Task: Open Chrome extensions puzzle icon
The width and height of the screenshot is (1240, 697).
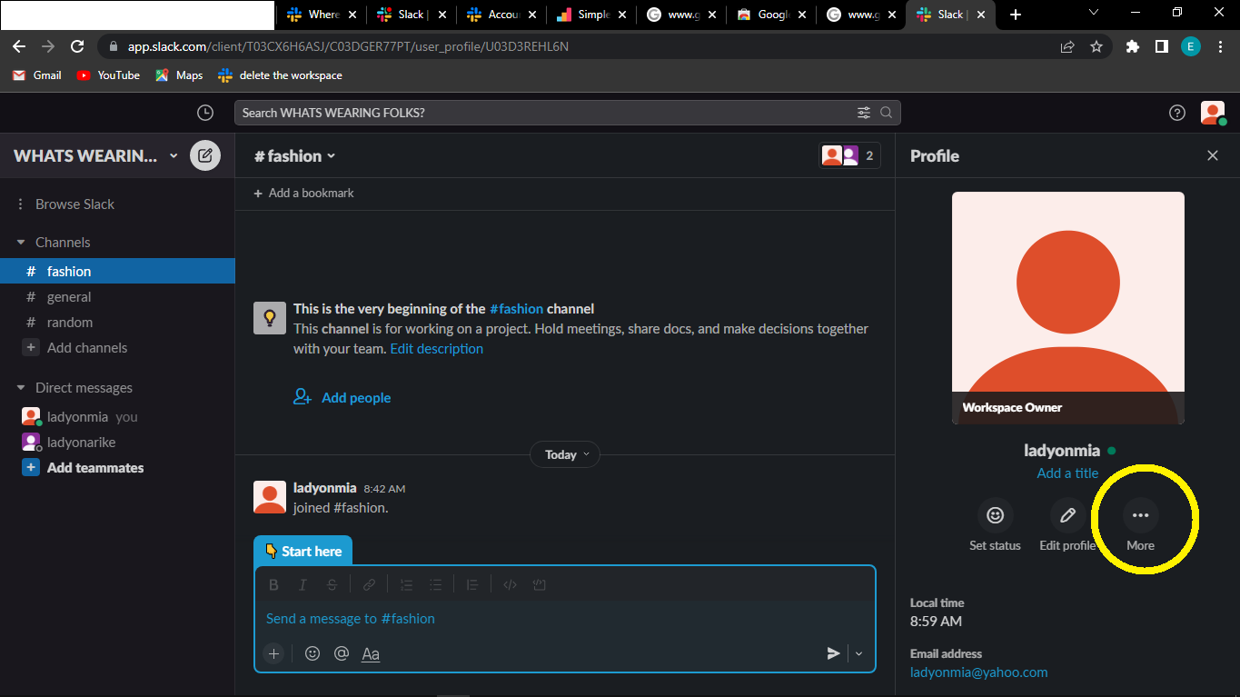Action: click(x=1132, y=46)
